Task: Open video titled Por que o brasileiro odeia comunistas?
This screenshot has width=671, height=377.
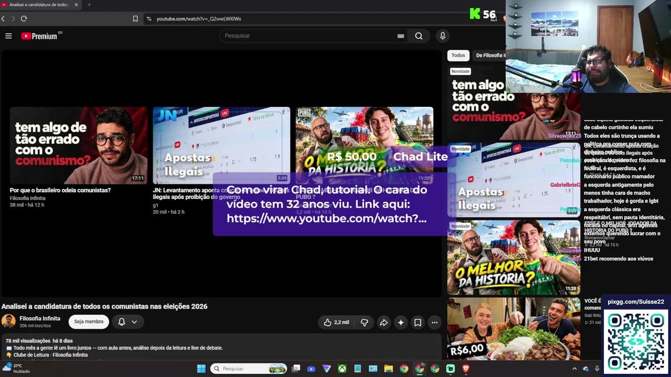Action: tap(60, 190)
